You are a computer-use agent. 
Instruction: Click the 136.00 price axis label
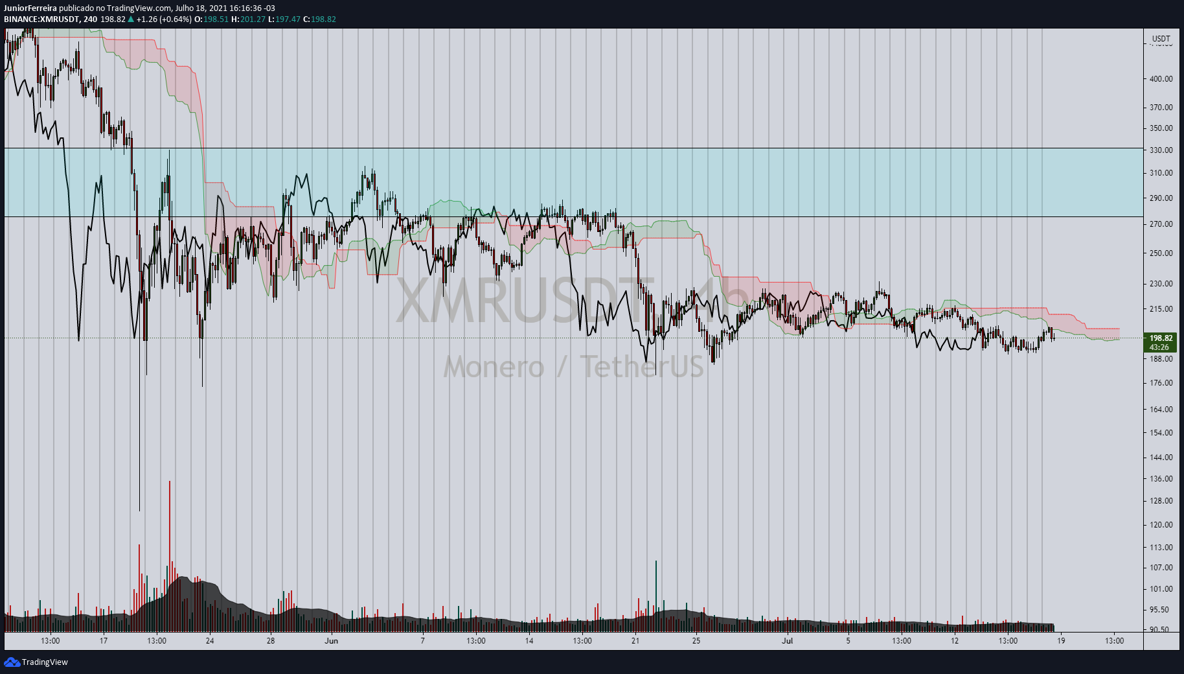pos(1161,479)
